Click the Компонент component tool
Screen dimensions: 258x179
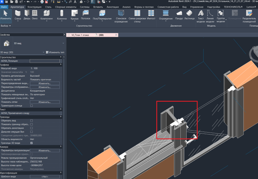pyautogui.click(x=46, y=15)
